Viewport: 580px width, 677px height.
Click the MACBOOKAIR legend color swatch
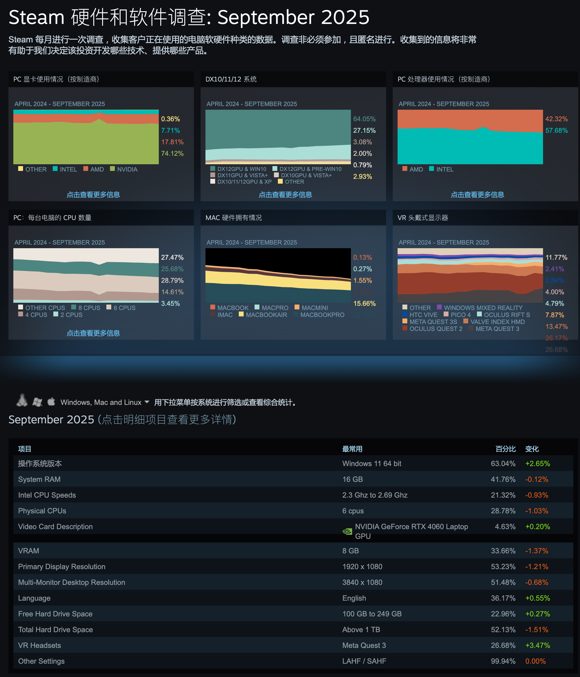[x=241, y=314]
